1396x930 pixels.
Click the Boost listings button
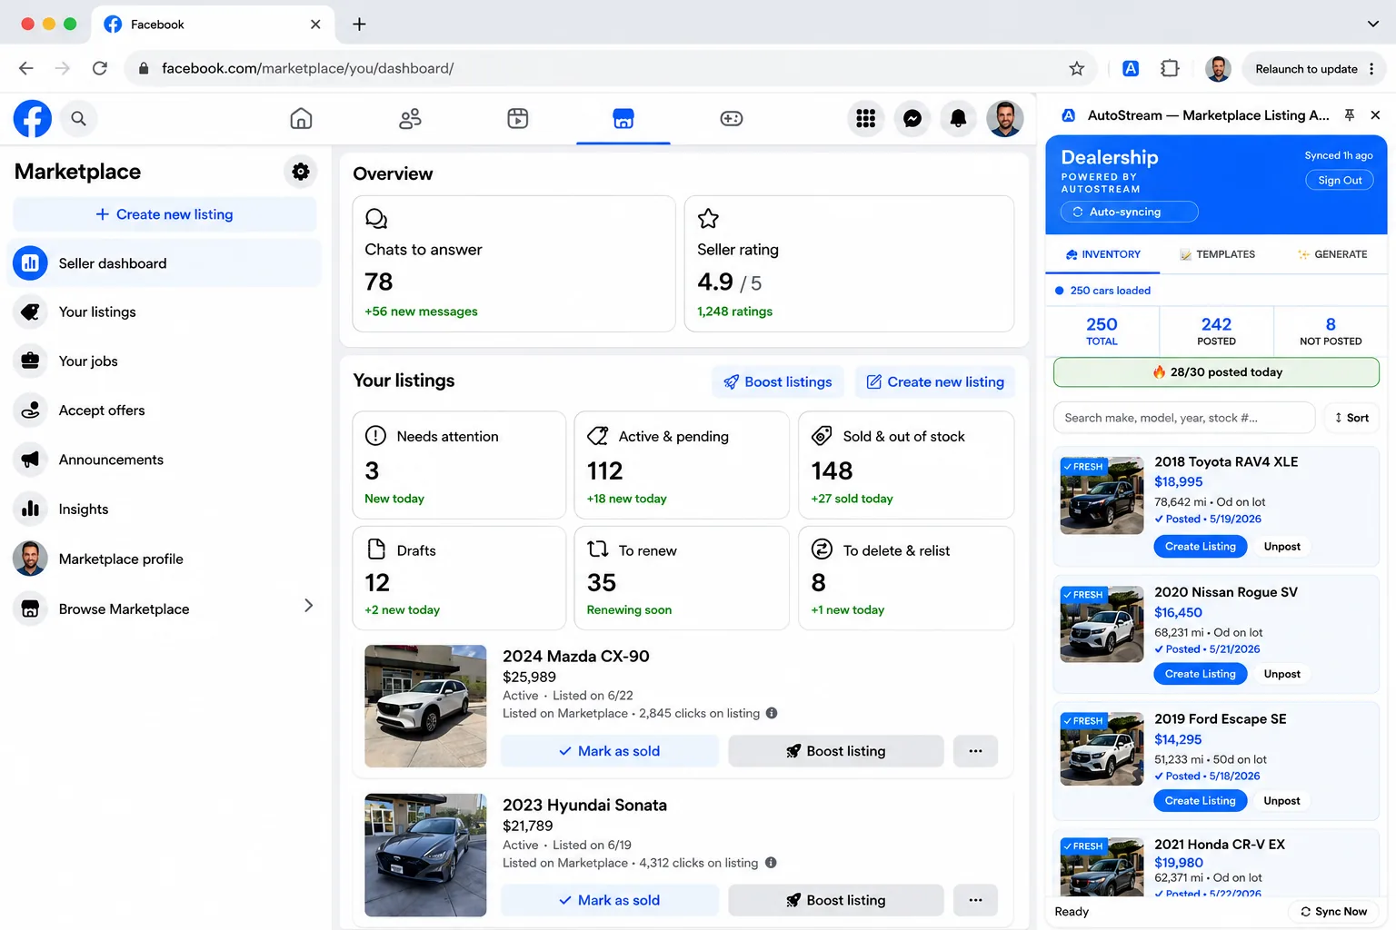(x=778, y=382)
